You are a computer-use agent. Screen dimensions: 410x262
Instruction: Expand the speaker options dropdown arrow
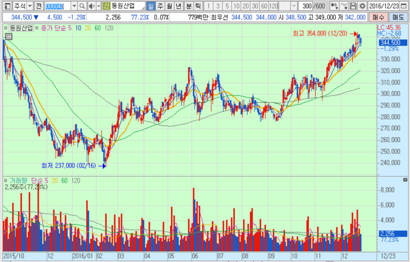[97, 6]
